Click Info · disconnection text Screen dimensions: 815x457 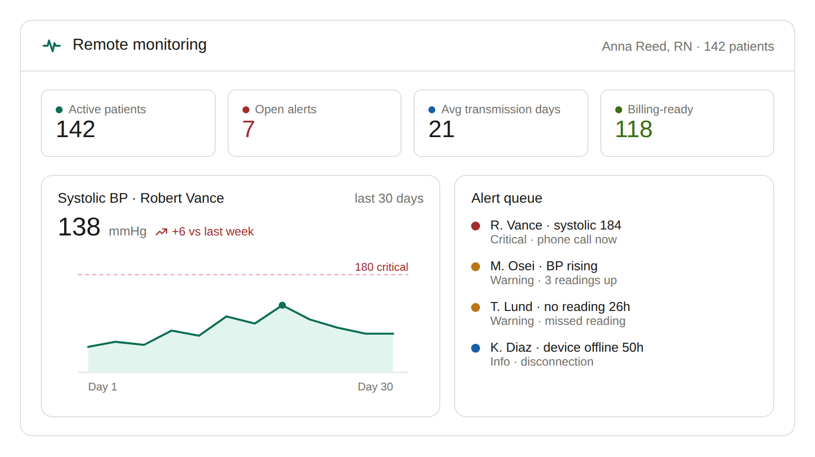pyautogui.click(x=542, y=362)
